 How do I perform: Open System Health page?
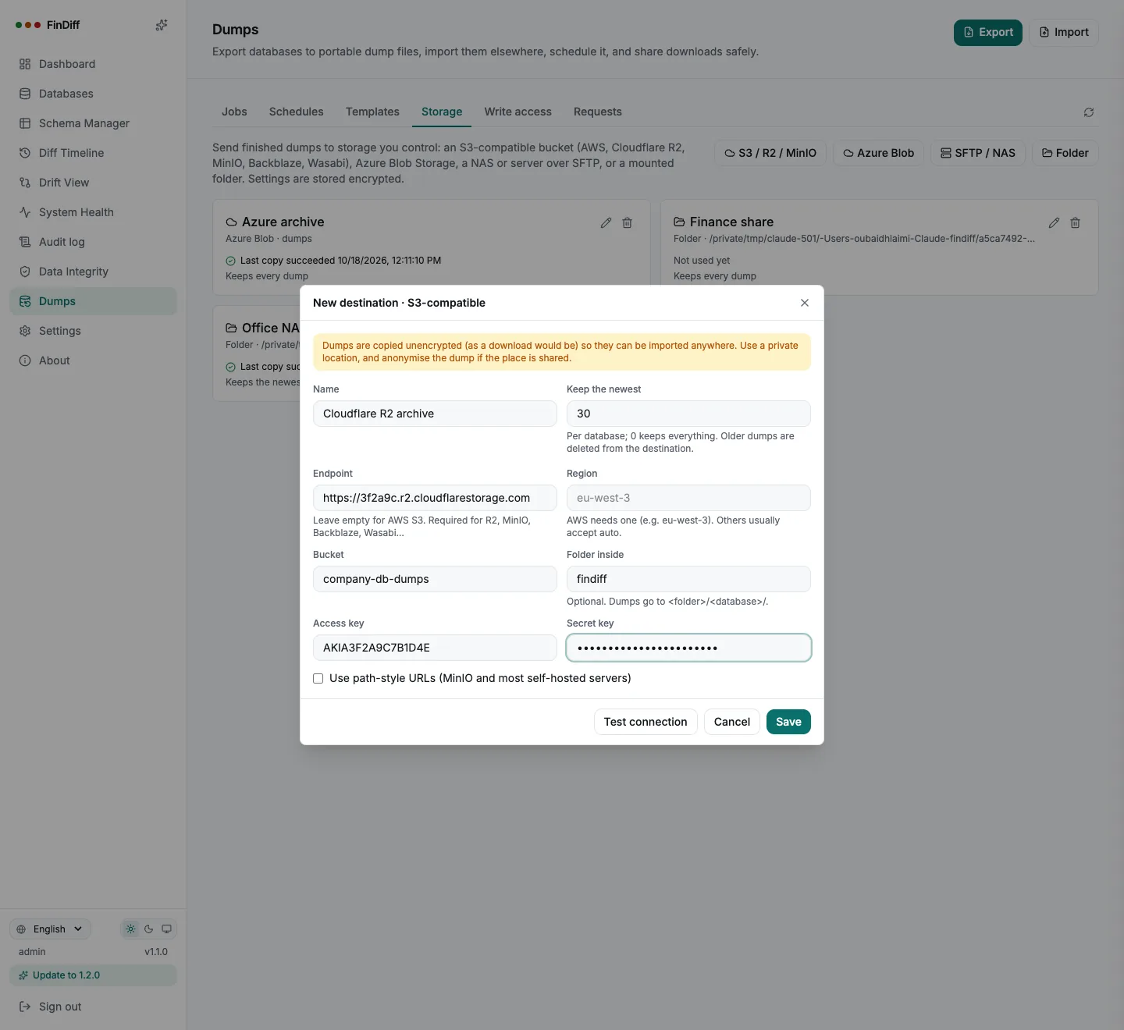coord(93,212)
